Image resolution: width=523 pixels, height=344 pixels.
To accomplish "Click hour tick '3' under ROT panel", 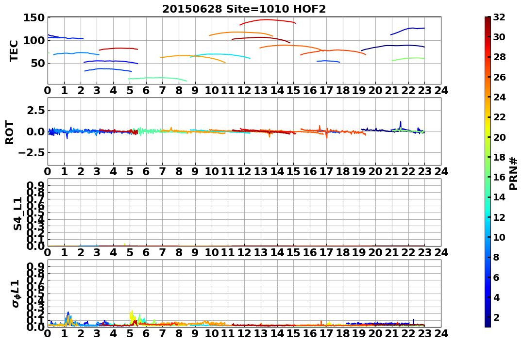I will [x=97, y=171].
